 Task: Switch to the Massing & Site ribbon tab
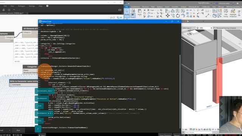[x=194, y=7]
